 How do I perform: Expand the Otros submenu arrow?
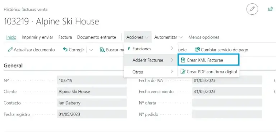pos(172,72)
